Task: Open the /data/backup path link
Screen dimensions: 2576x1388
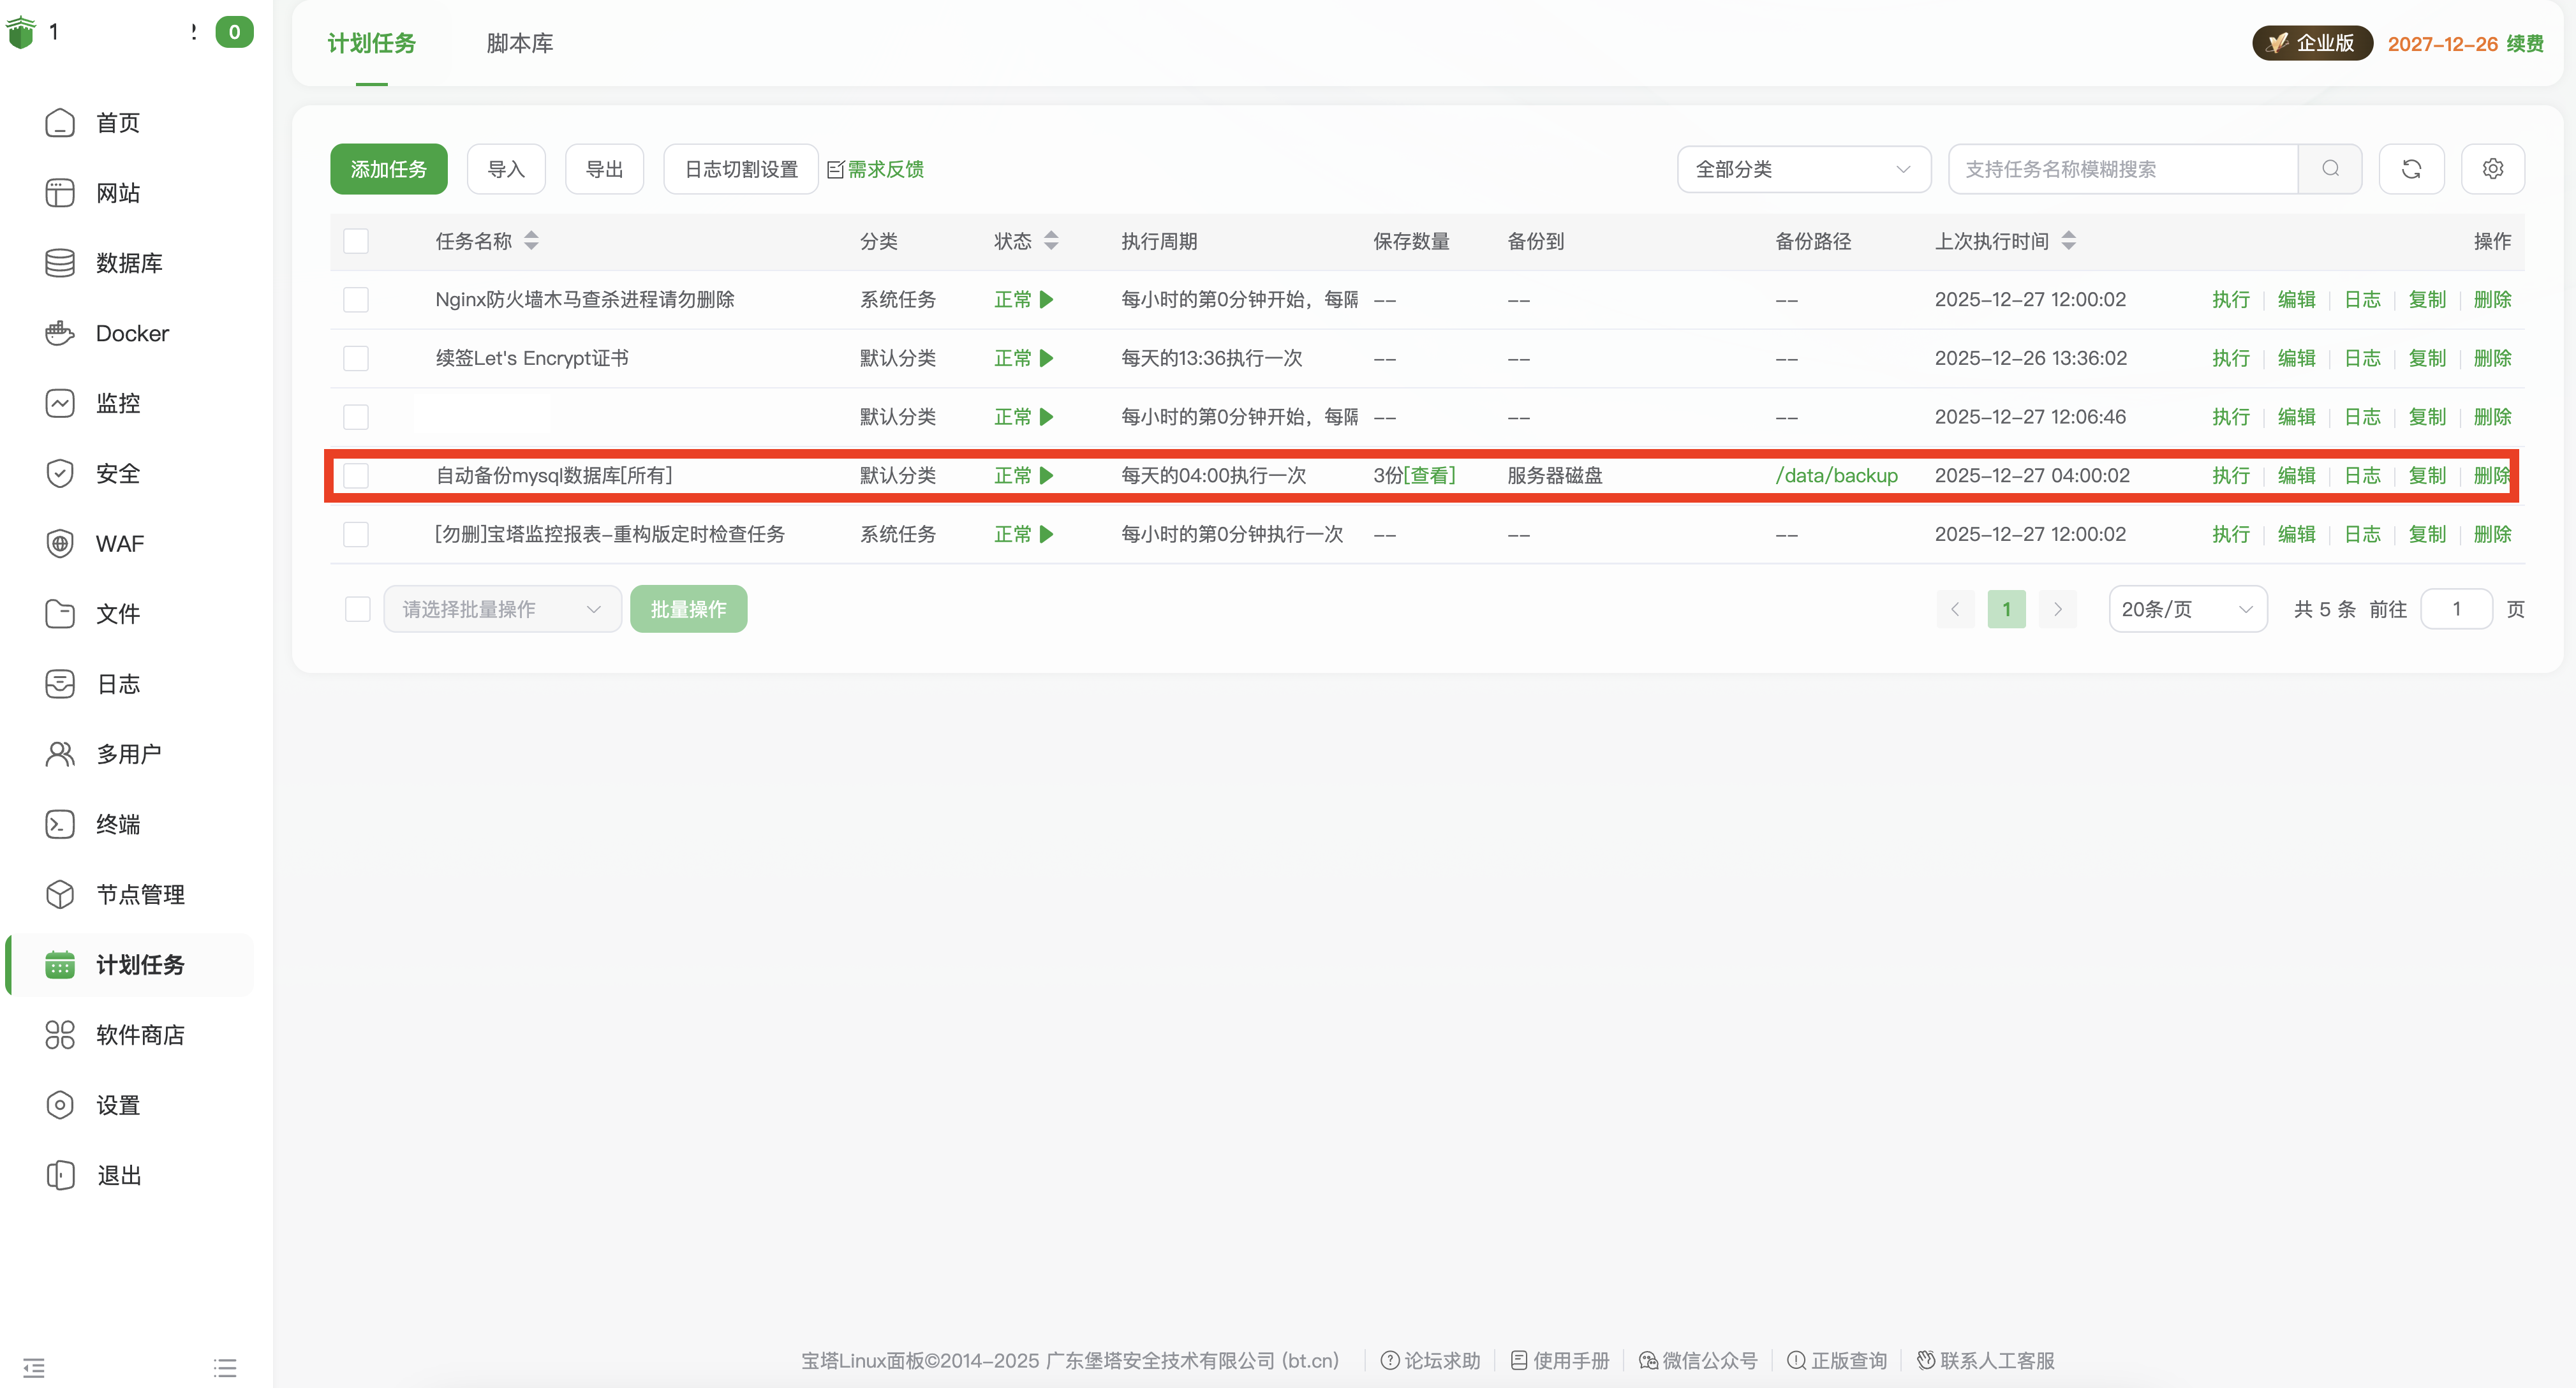Action: (x=1836, y=476)
